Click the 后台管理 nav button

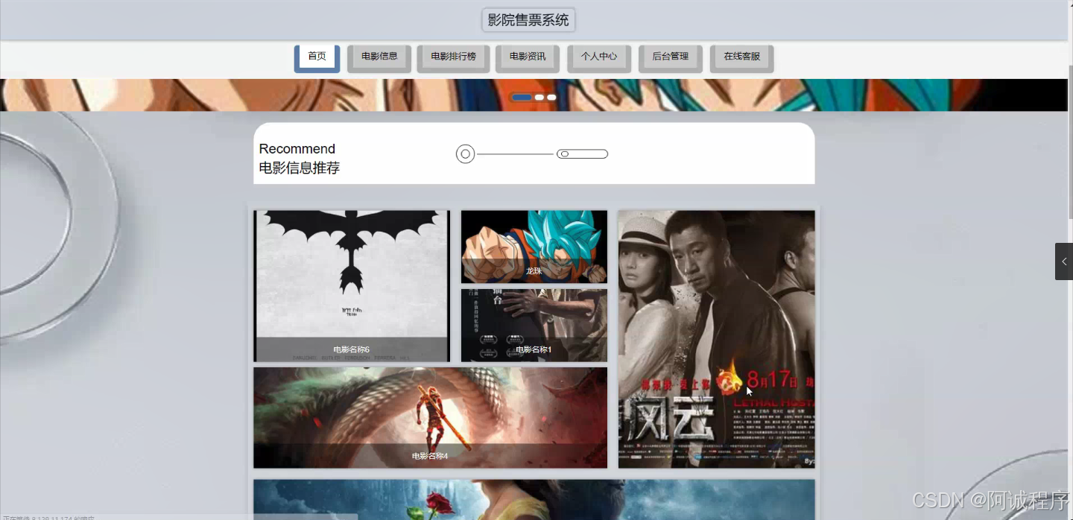[671, 58]
